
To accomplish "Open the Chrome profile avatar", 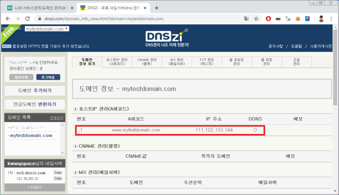I will pos(321,19).
